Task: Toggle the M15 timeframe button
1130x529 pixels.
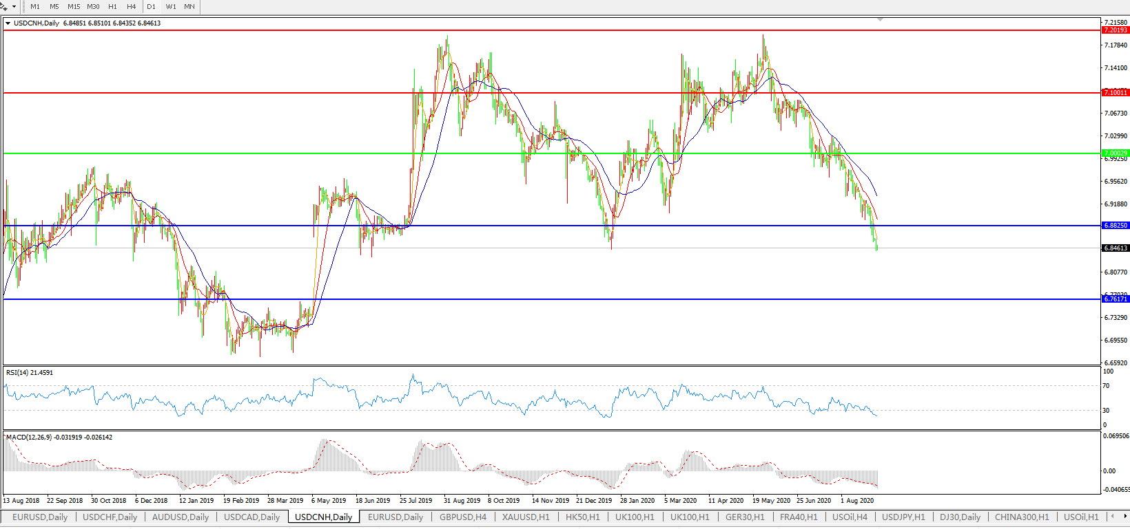Action: [x=74, y=7]
